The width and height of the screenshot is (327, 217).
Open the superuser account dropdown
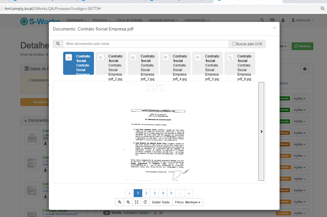[x=303, y=20]
